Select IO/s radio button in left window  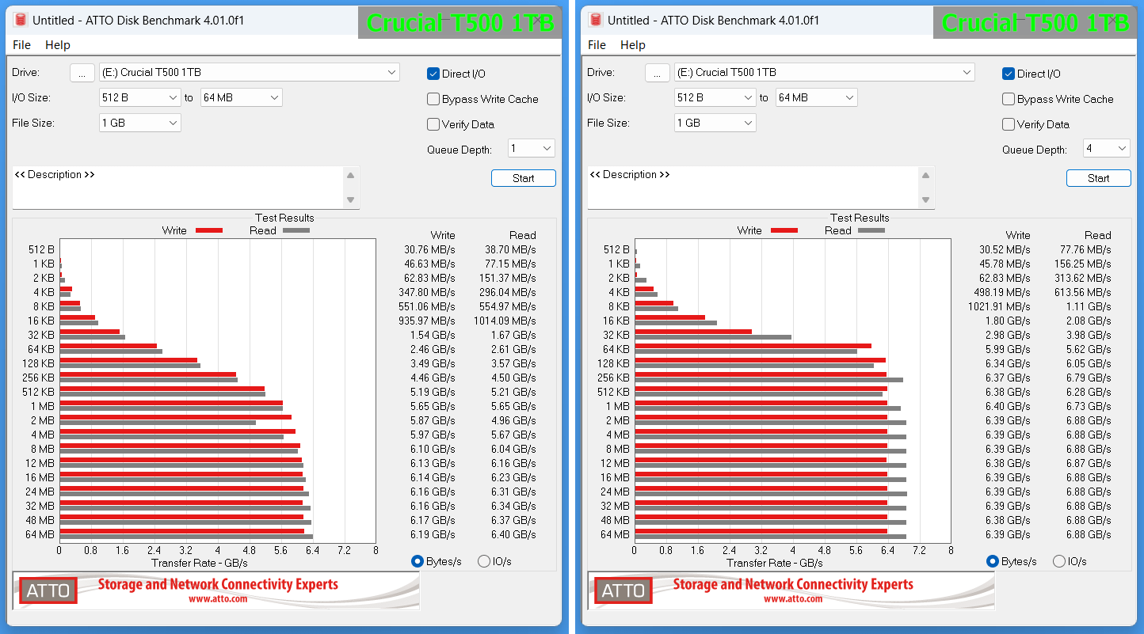pos(484,561)
